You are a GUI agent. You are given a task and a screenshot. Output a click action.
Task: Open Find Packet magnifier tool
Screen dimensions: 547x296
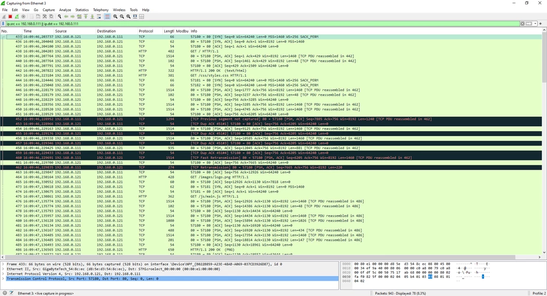[x=59, y=16]
